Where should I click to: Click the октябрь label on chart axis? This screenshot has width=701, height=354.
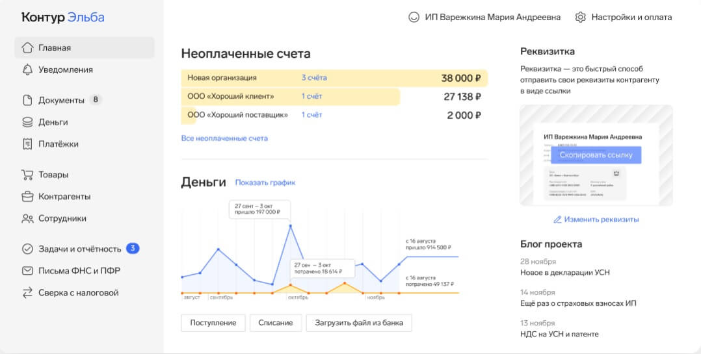[298, 297]
